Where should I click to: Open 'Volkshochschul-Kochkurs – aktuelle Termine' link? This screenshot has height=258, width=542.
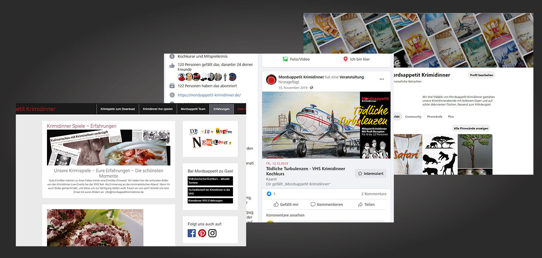click(x=210, y=181)
